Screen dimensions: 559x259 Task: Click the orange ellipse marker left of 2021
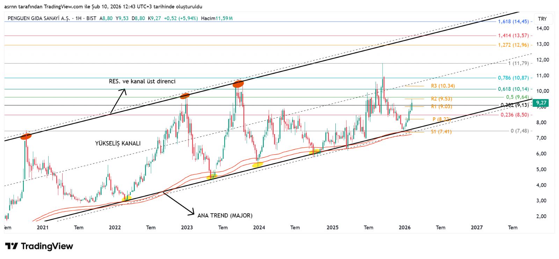point(26,136)
